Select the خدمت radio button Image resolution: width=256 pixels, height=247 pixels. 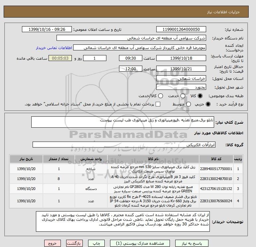coord(183,96)
